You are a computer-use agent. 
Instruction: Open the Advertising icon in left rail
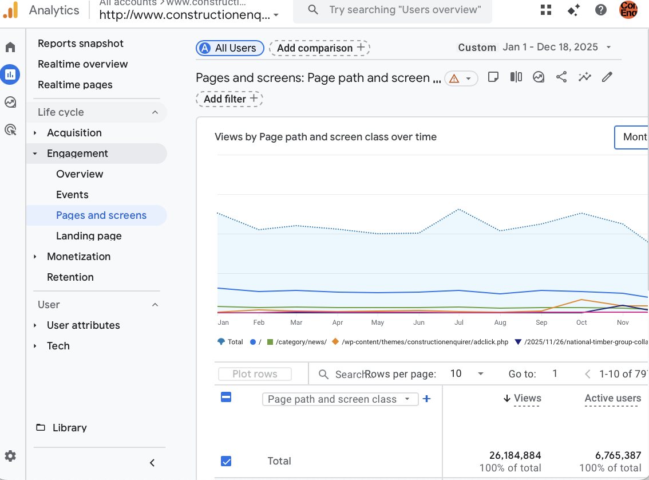tap(10, 130)
